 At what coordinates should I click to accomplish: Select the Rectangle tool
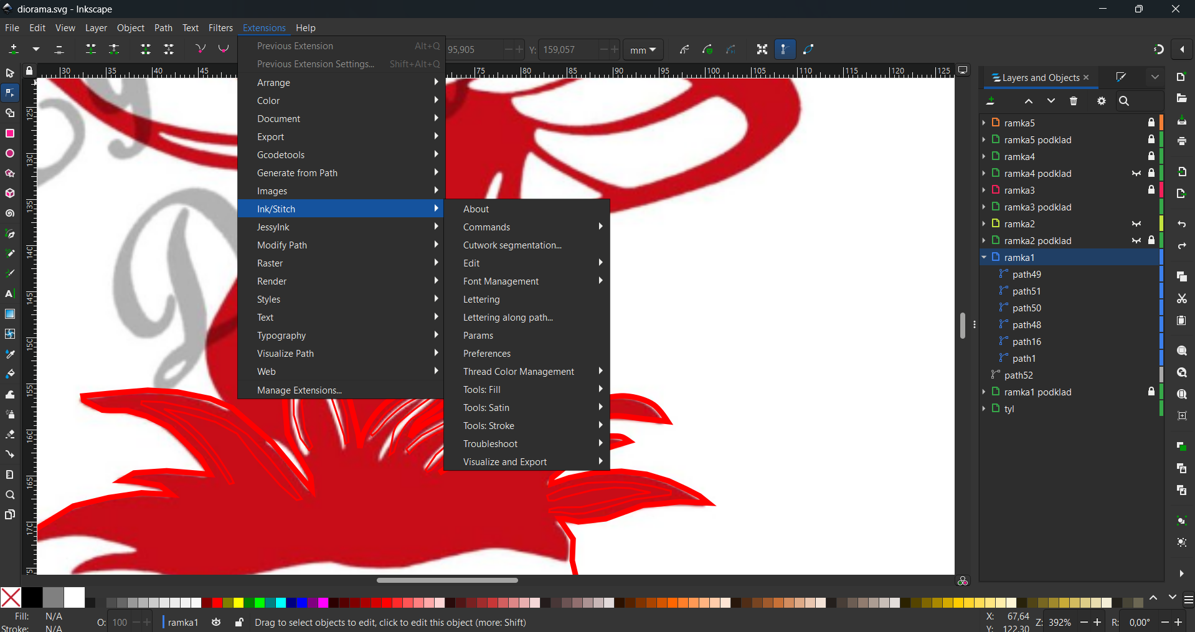(x=10, y=133)
